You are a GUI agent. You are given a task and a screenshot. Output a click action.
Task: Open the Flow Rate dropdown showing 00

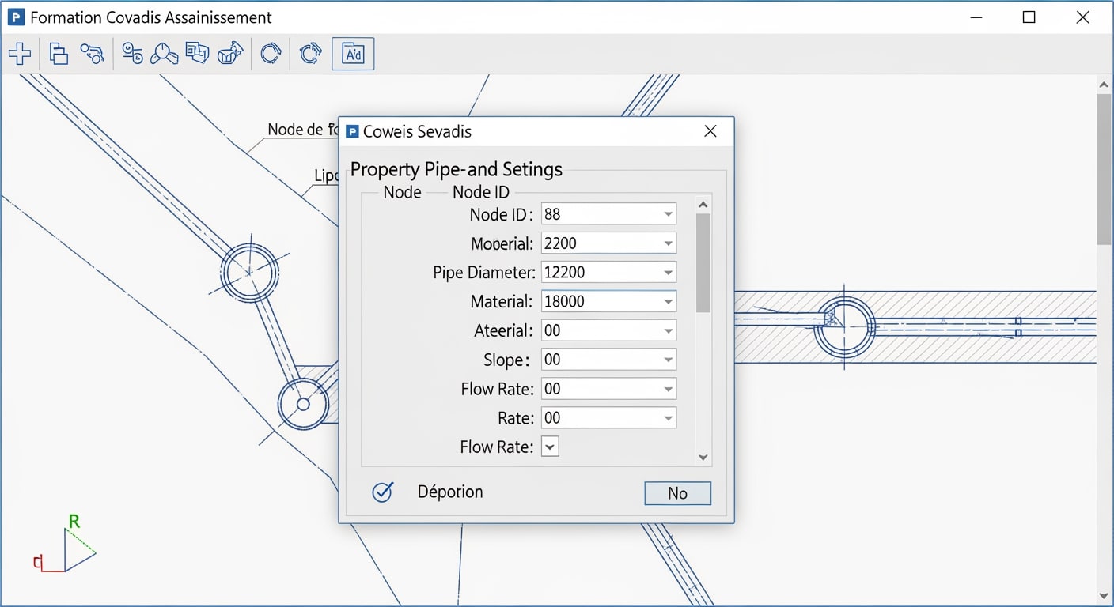tap(609, 389)
